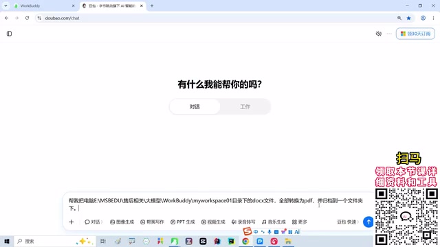View site information icon in address bar

(x=39, y=18)
